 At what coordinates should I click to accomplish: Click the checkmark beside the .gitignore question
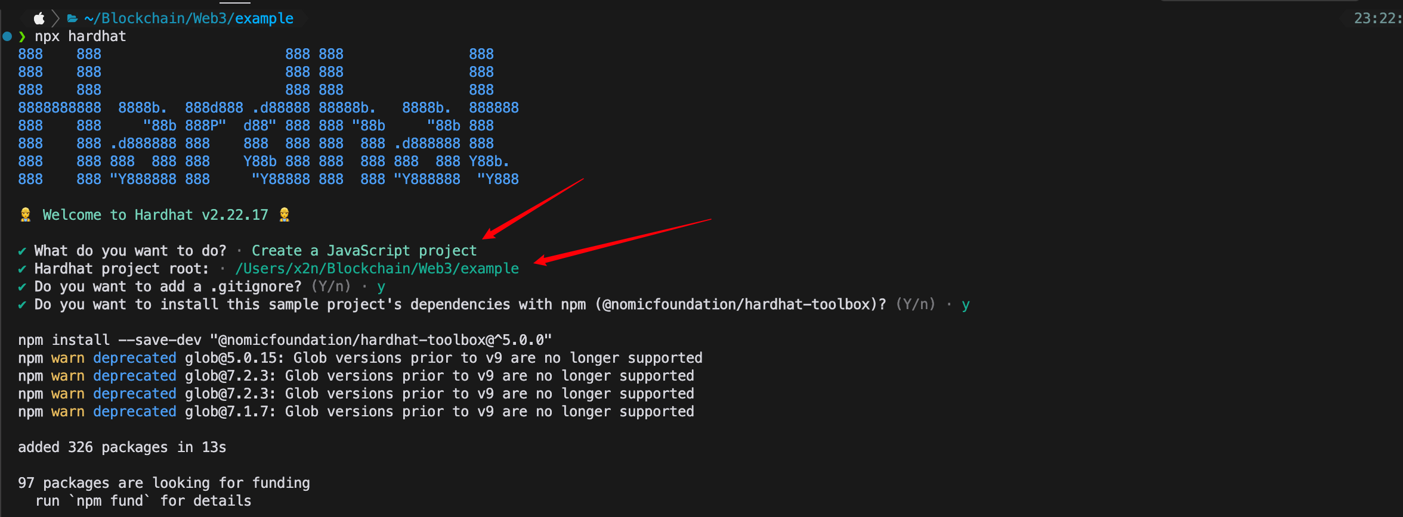(22, 287)
